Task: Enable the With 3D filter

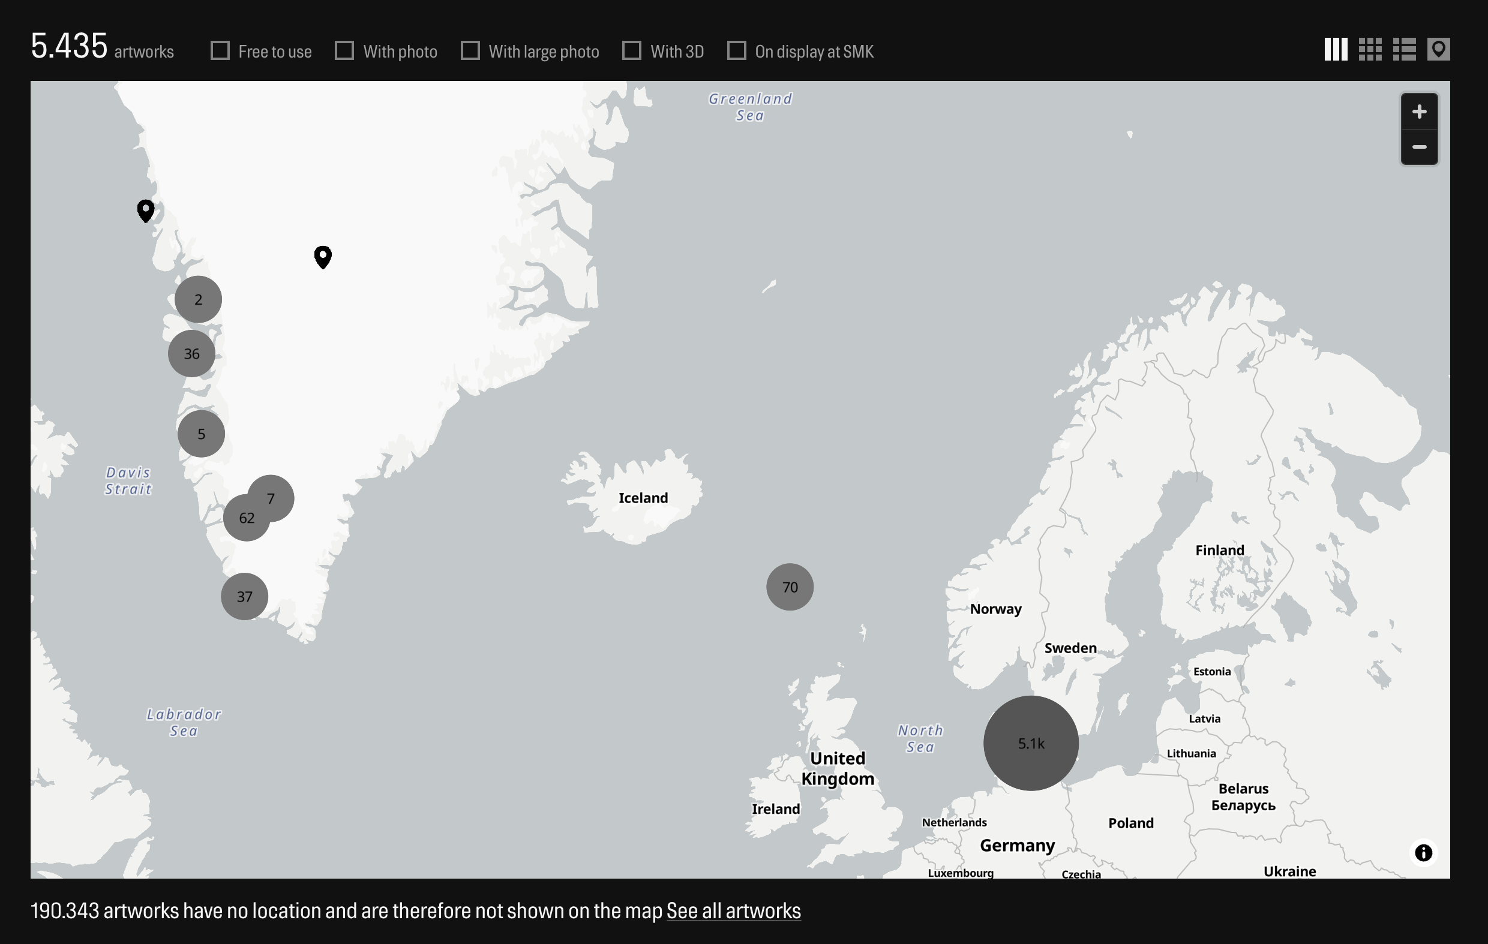Action: click(632, 50)
